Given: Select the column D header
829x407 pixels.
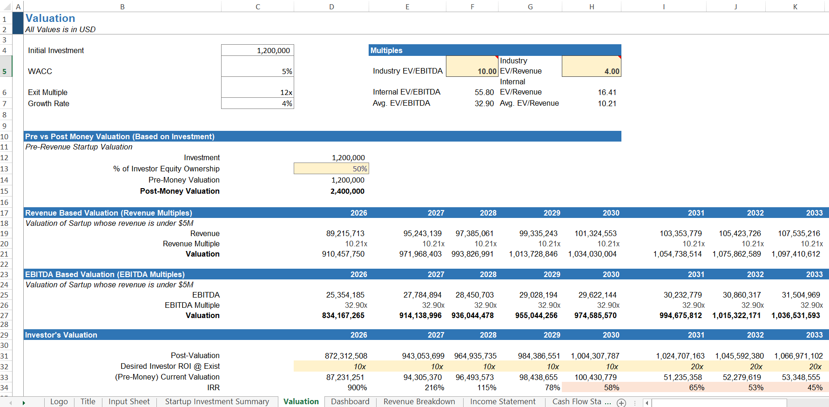Looking at the screenshot, I should (x=331, y=7).
